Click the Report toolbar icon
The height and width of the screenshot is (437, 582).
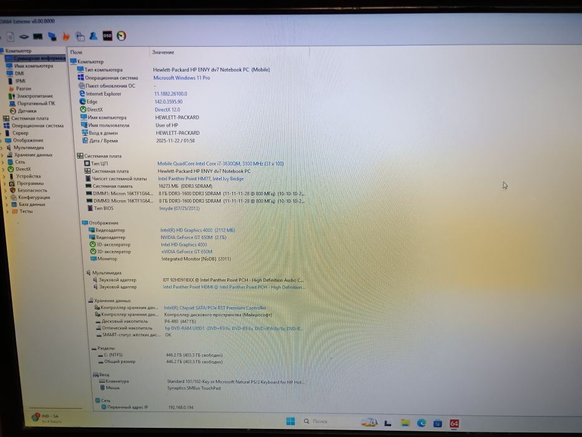(x=11, y=36)
